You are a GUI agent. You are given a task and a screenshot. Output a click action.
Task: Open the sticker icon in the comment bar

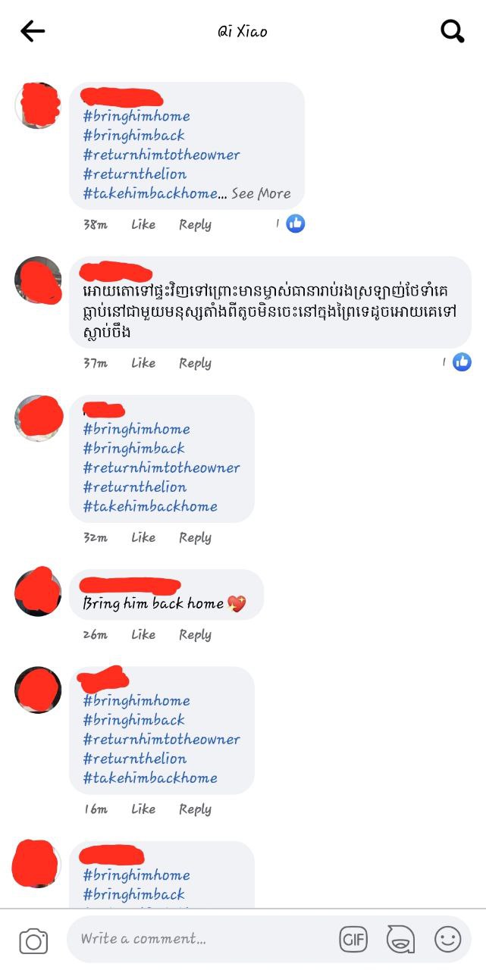(400, 940)
